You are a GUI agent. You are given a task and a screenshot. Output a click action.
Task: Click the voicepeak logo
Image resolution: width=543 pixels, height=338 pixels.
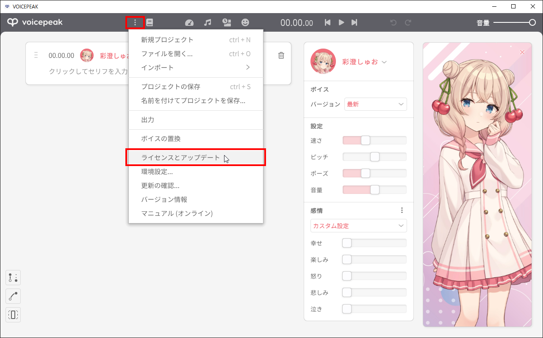point(35,22)
